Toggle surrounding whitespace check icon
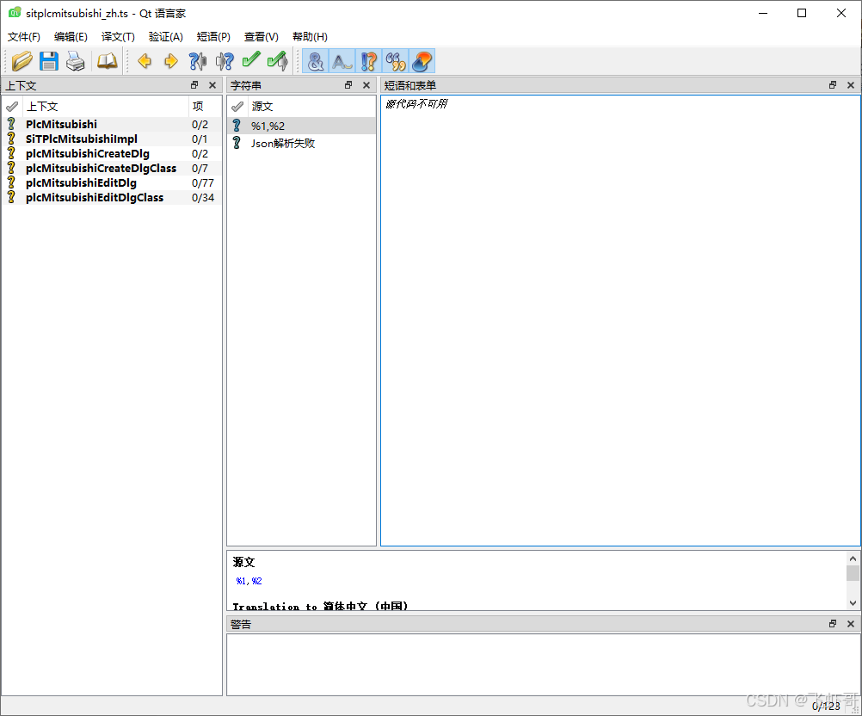The width and height of the screenshot is (862, 716). coord(342,61)
